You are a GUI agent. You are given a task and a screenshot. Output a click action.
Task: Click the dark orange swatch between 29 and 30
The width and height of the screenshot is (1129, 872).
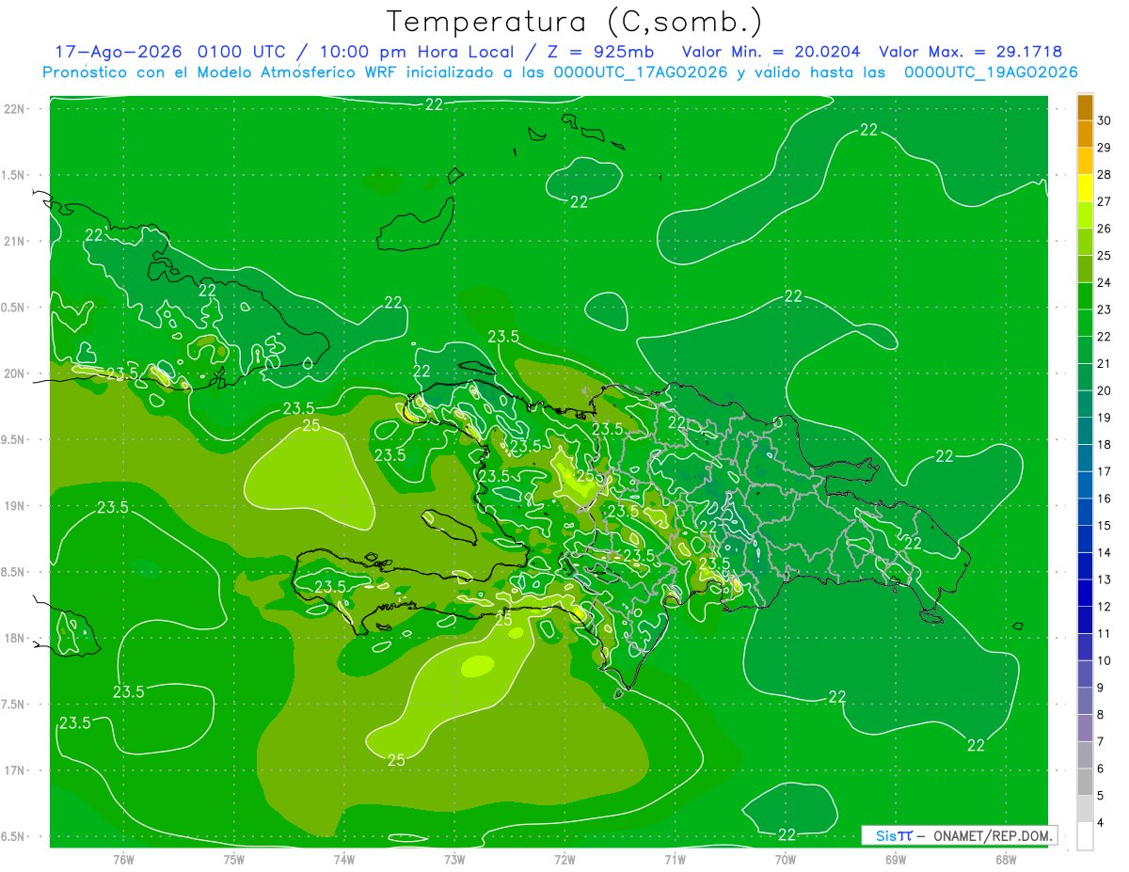pos(1085,135)
